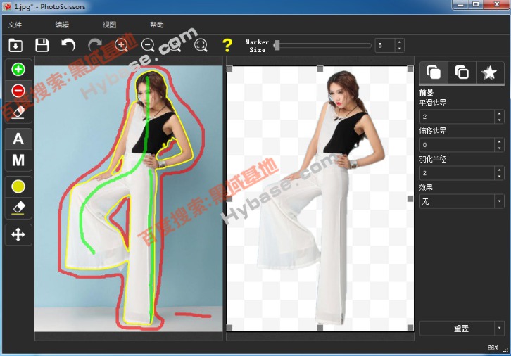Click the Marker Size slider handle
The width and height of the screenshot is (511, 356).
[x=277, y=45]
